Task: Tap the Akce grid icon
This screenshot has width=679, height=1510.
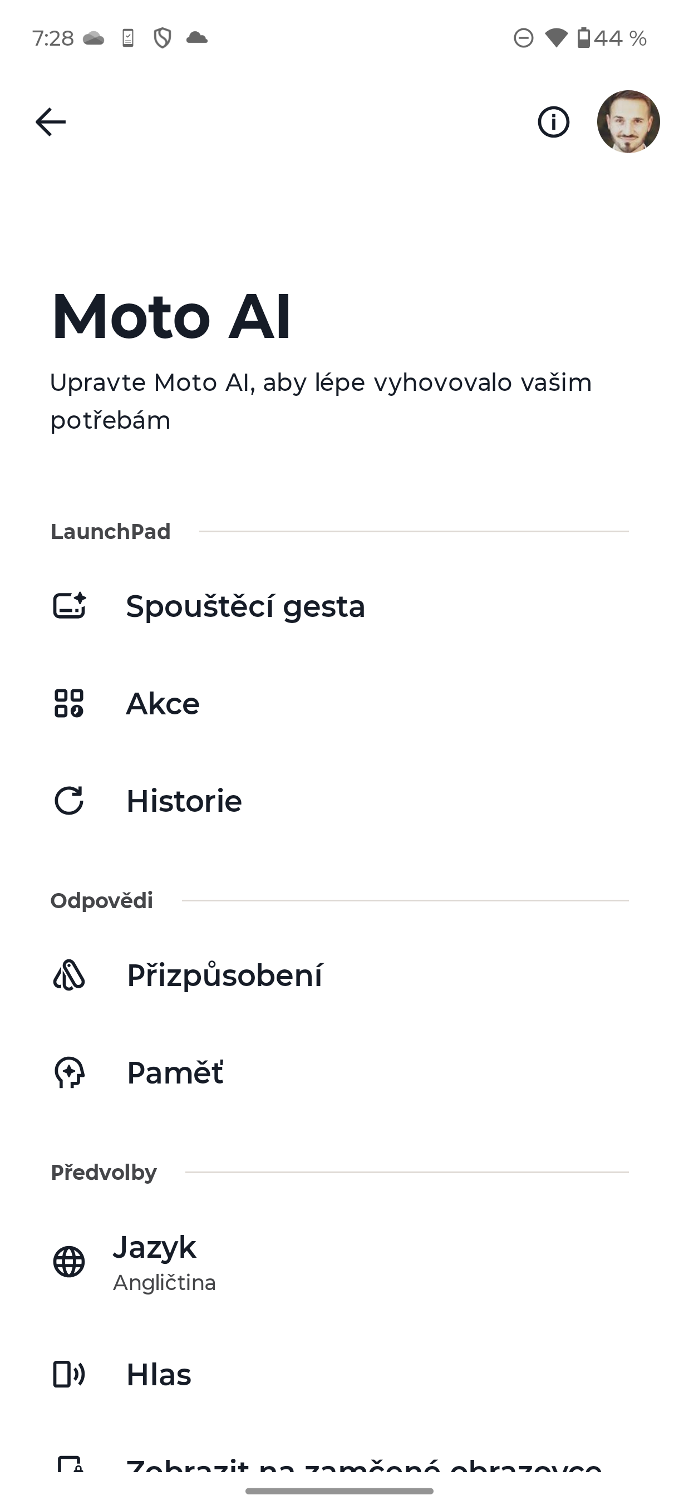Action: click(69, 703)
